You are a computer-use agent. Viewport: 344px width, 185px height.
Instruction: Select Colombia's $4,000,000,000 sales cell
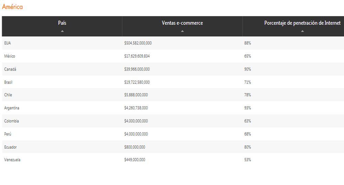136,121
